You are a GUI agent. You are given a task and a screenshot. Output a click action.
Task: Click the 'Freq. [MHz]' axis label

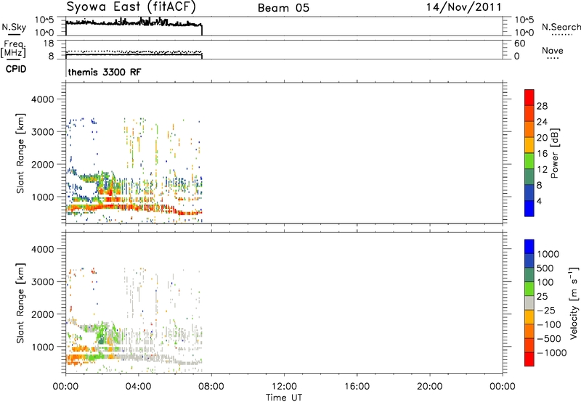pos(14,49)
